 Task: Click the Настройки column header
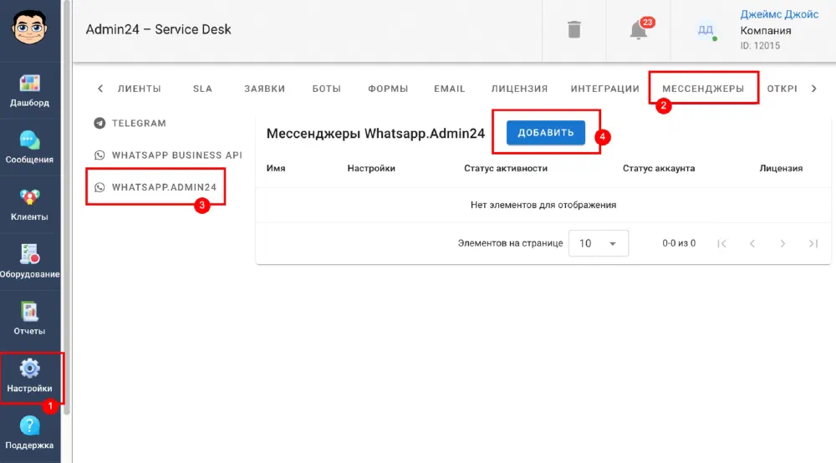371,168
